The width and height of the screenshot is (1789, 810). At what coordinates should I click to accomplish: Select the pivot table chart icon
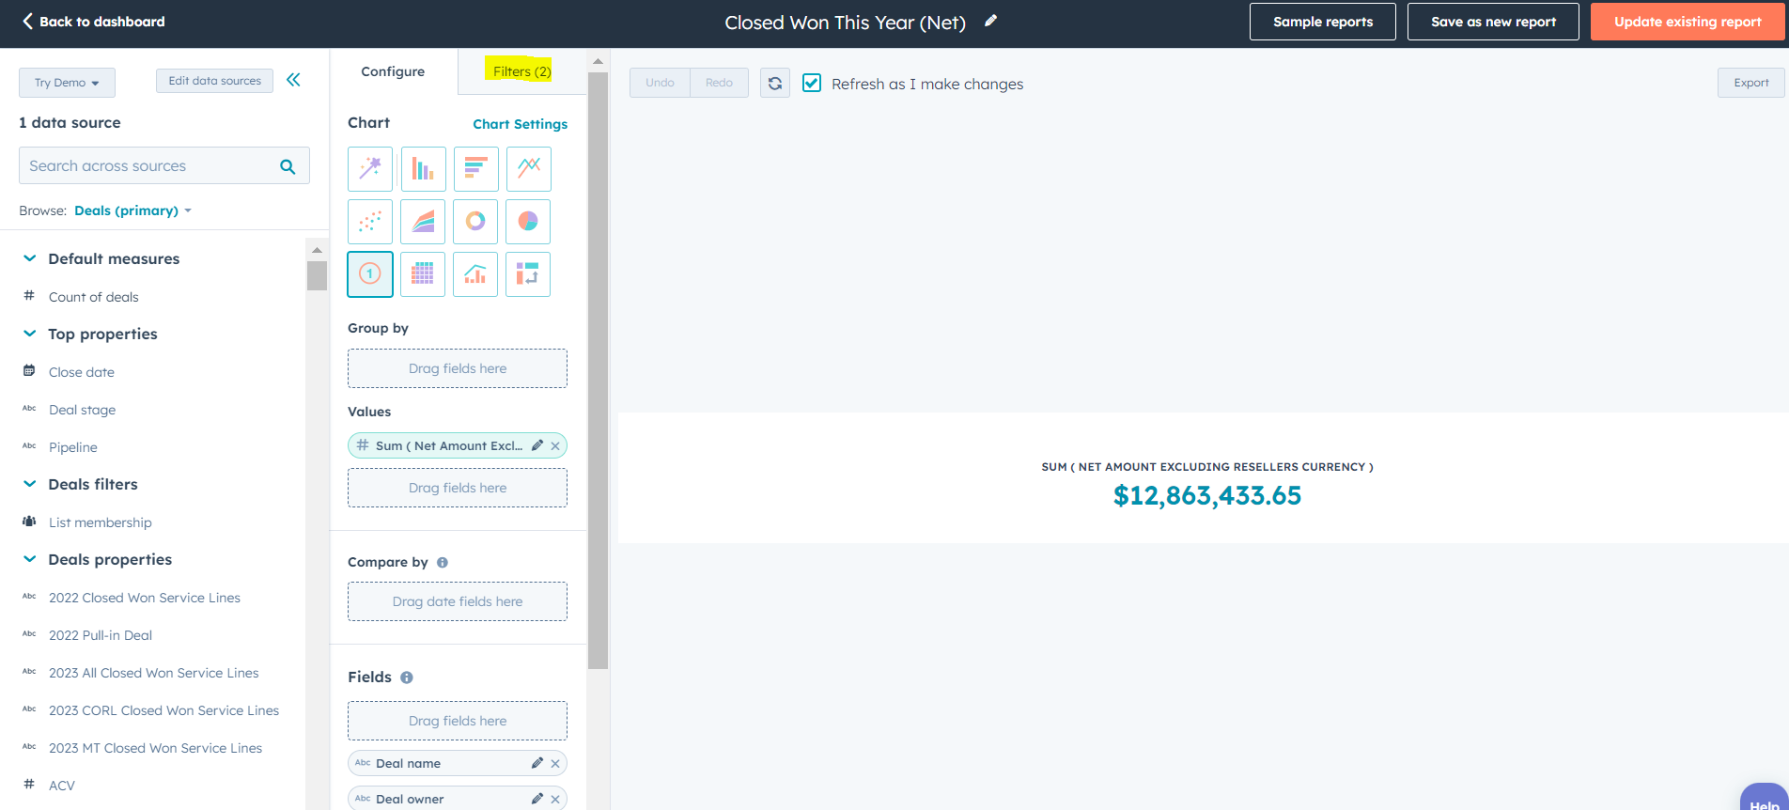[x=528, y=274]
